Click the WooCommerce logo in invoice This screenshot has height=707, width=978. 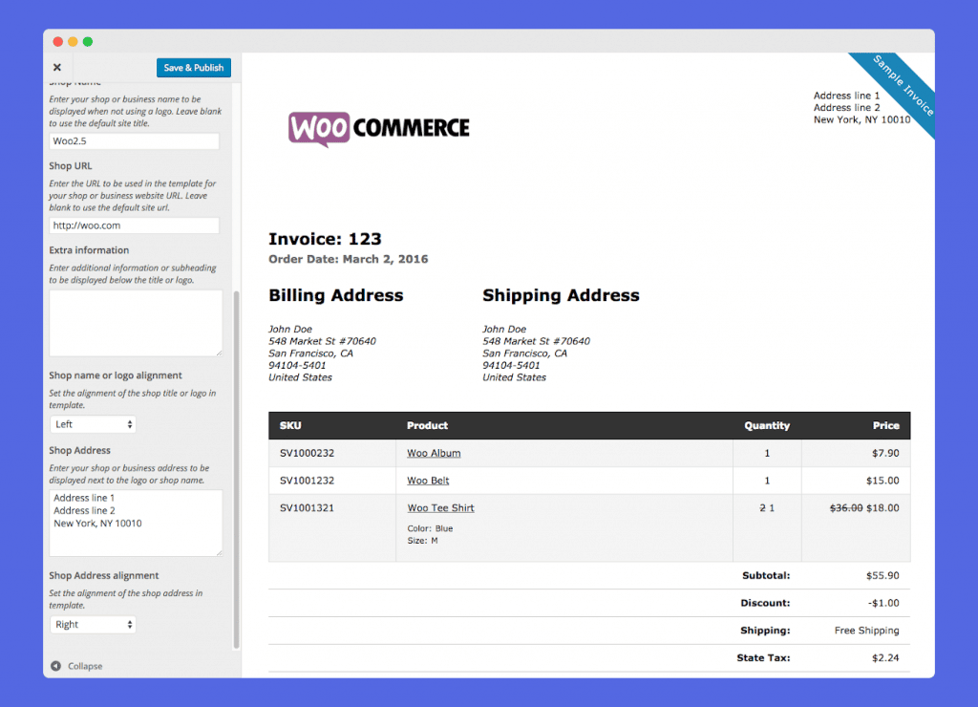tap(378, 129)
